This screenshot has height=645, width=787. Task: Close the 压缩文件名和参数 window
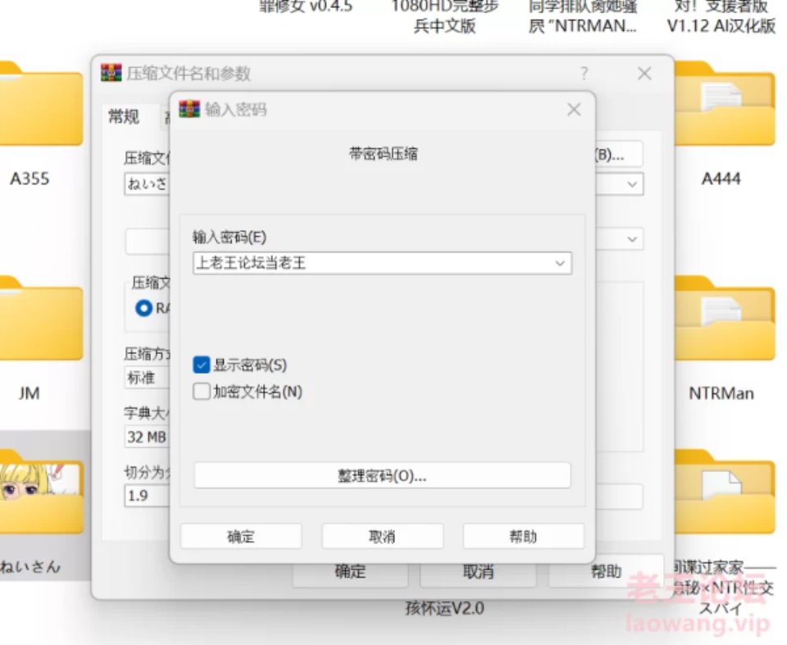click(644, 73)
